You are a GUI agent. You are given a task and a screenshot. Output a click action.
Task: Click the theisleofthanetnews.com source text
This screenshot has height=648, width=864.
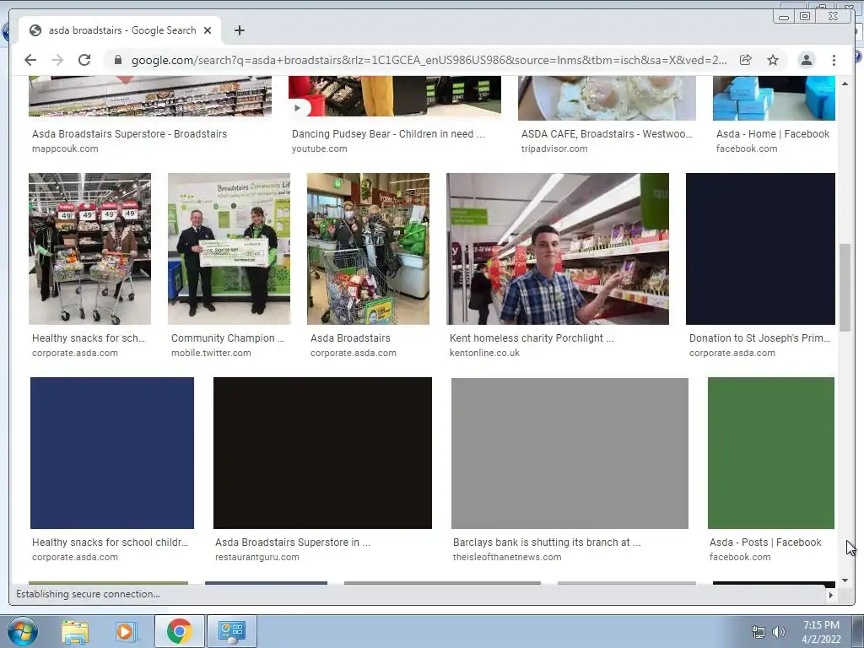pyautogui.click(x=507, y=557)
